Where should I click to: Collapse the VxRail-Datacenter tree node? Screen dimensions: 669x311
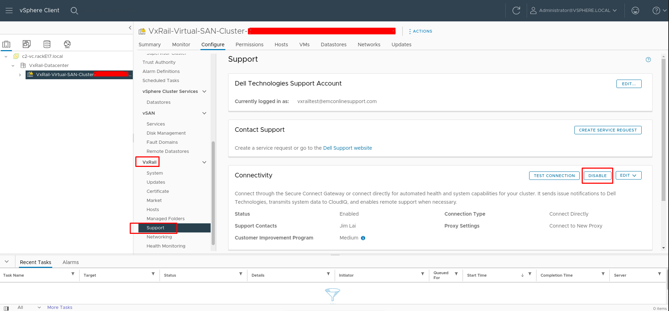coord(13,66)
